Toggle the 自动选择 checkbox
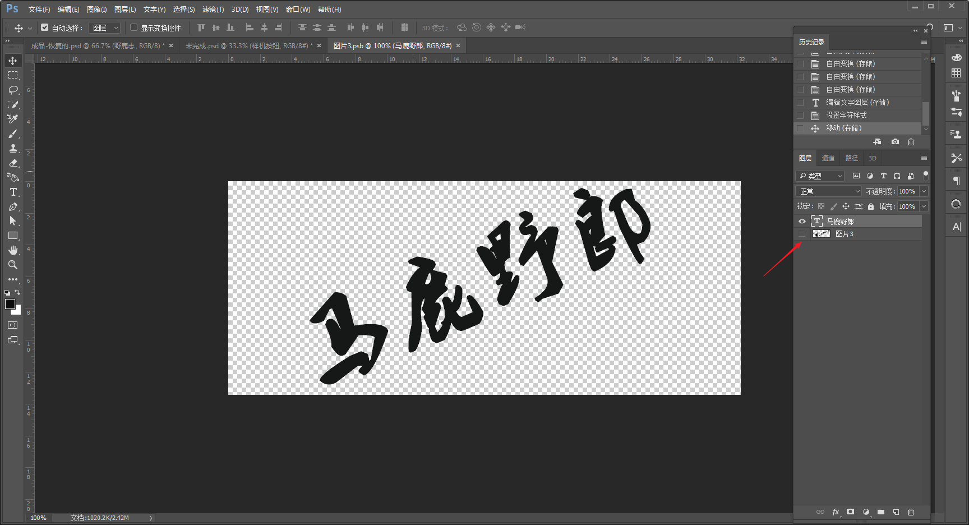The height and width of the screenshot is (525, 969). click(x=45, y=27)
